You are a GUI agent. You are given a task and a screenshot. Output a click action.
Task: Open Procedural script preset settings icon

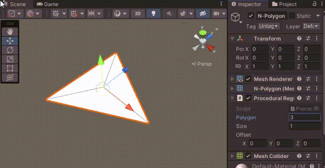(308, 98)
